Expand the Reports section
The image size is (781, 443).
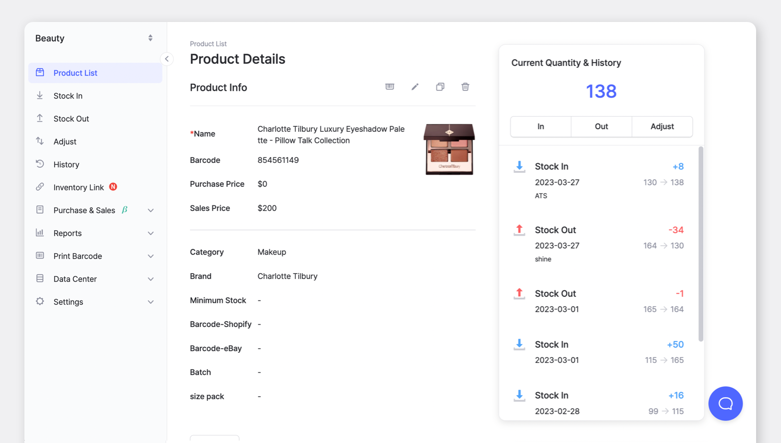(x=67, y=233)
